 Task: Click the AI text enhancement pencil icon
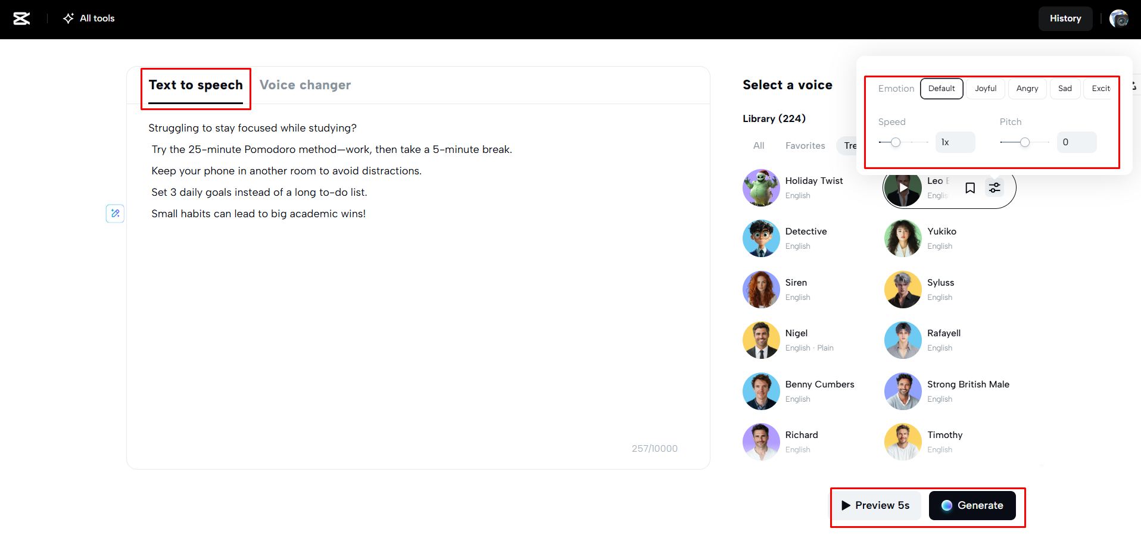tap(115, 213)
